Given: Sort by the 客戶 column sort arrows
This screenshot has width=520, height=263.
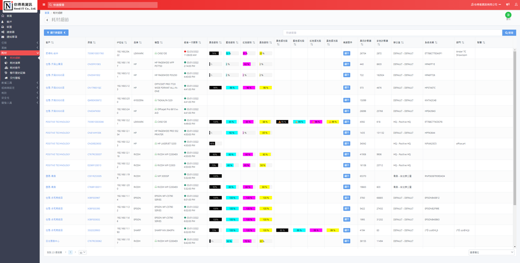Looking at the screenshot, I should coord(52,42).
